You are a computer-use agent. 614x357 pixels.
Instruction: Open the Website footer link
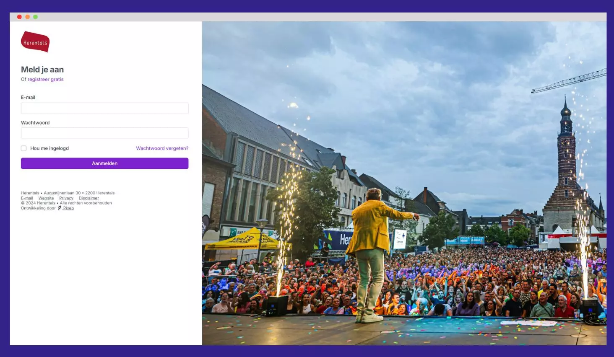point(46,198)
